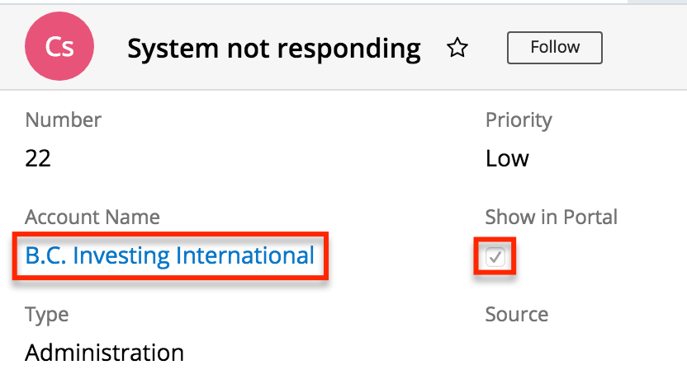Screen dimensions: 687x379
Task: Toggle the Show in Portal checkbox
Action: point(495,257)
